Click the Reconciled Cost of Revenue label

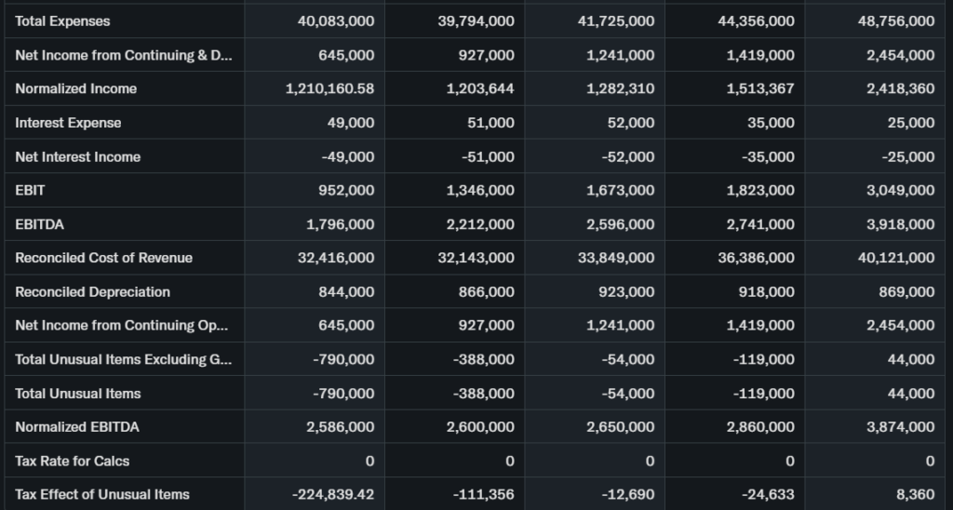[103, 258]
